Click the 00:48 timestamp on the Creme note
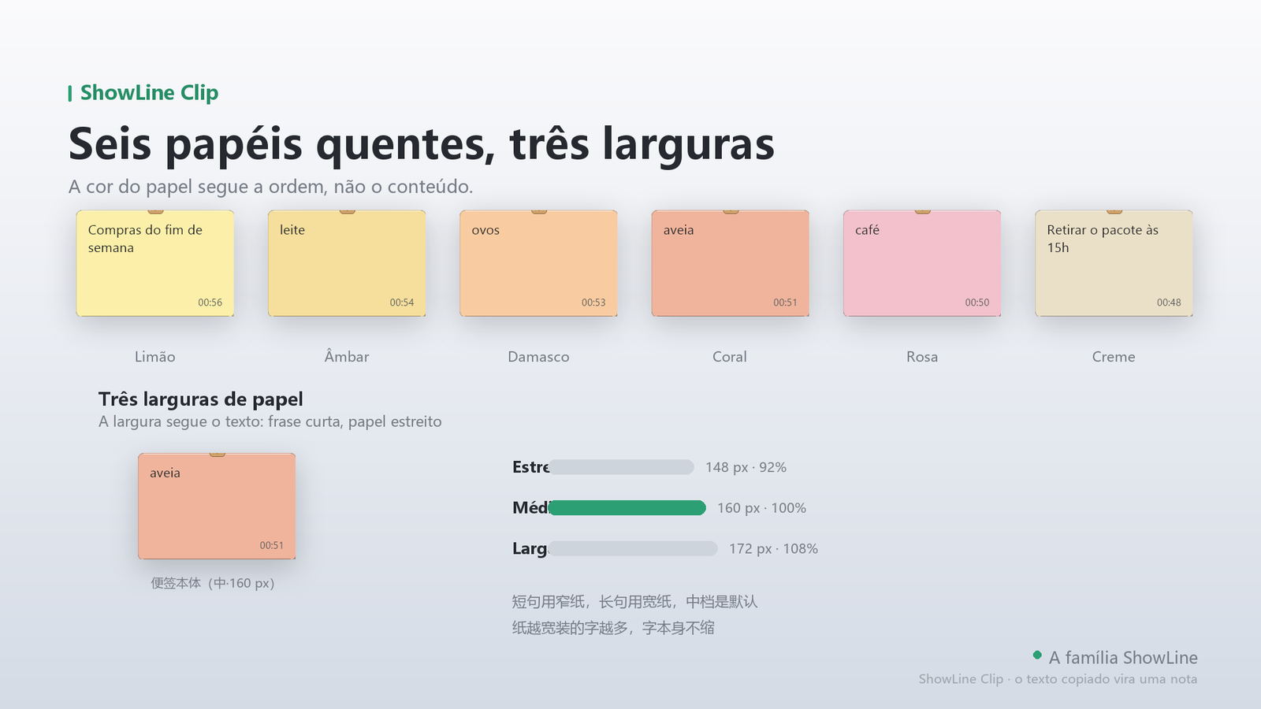The height and width of the screenshot is (709, 1261). 1169,303
